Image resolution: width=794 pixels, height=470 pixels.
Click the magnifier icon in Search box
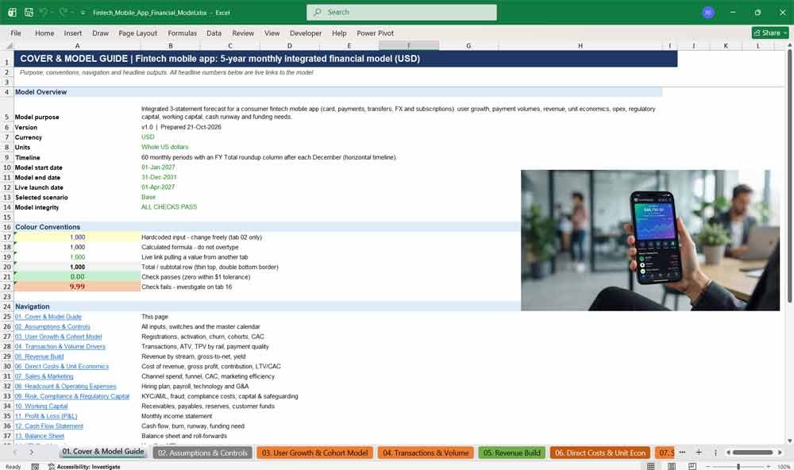click(318, 12)
